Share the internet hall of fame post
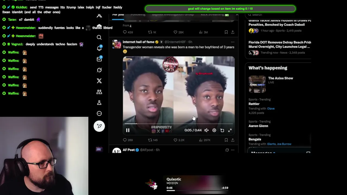This screenshot has width=347, height=195. [x=233, y=140]
